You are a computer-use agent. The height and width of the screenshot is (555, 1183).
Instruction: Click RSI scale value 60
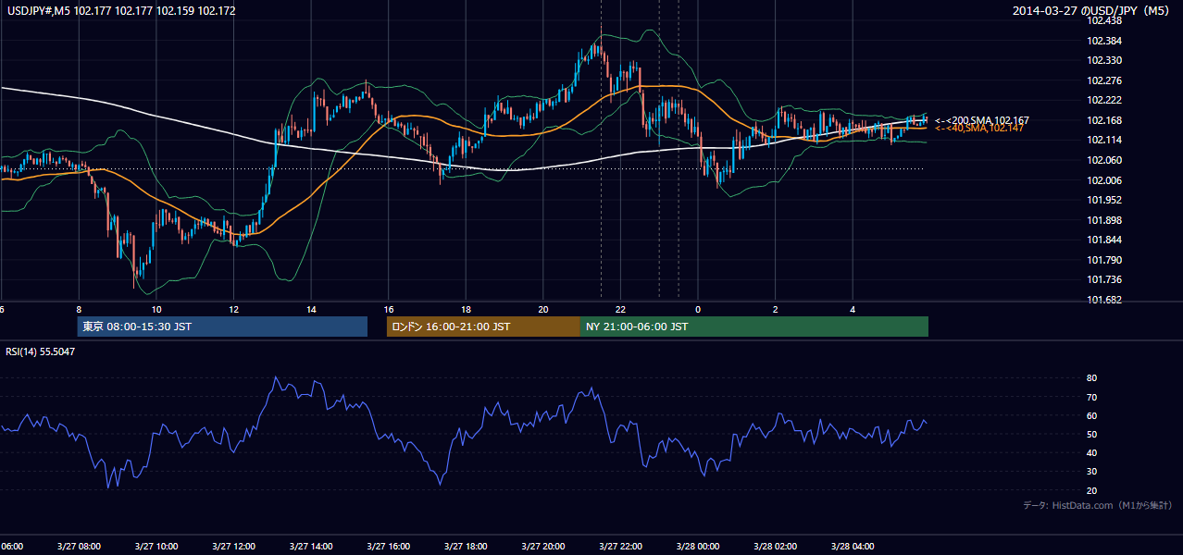pos(1091,415)
